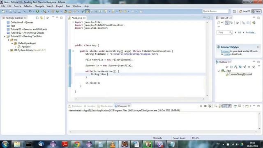The width and height of the screenshot is (263, 148).
Task: Click the search magnifier in Find field
Action: click(x=231, y=32)
